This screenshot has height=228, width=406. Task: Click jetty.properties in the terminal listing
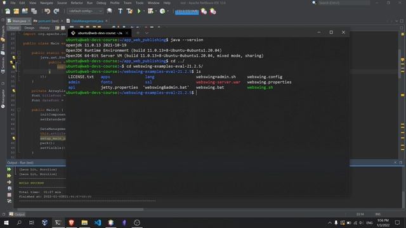point(119,87)
